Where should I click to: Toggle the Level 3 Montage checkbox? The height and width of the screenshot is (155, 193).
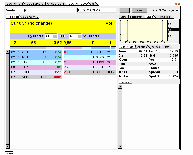pos(177,10)
